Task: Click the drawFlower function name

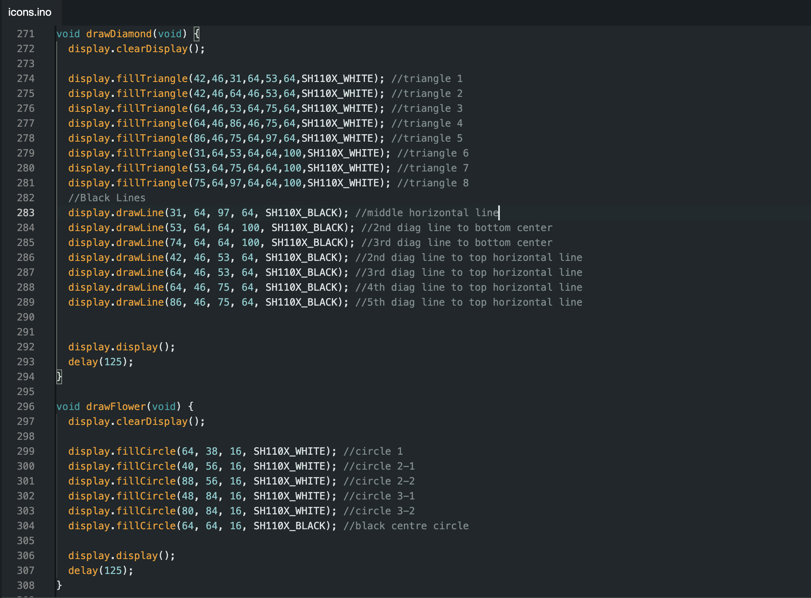Action: pos(116,406)
